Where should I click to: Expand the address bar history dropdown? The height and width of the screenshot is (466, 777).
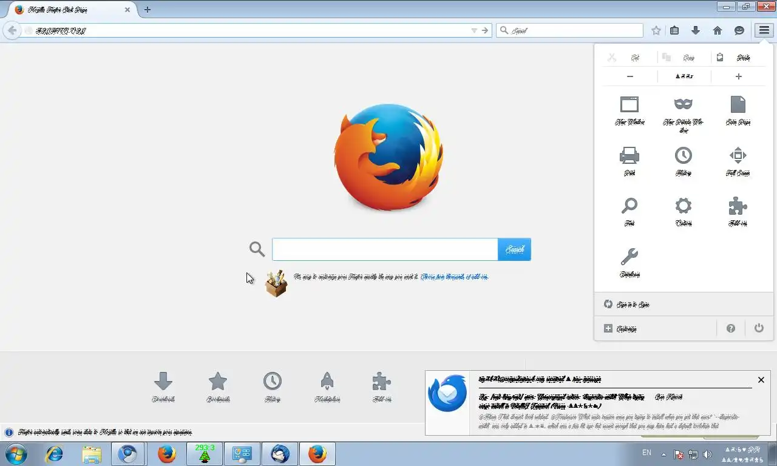click(474, 30)
